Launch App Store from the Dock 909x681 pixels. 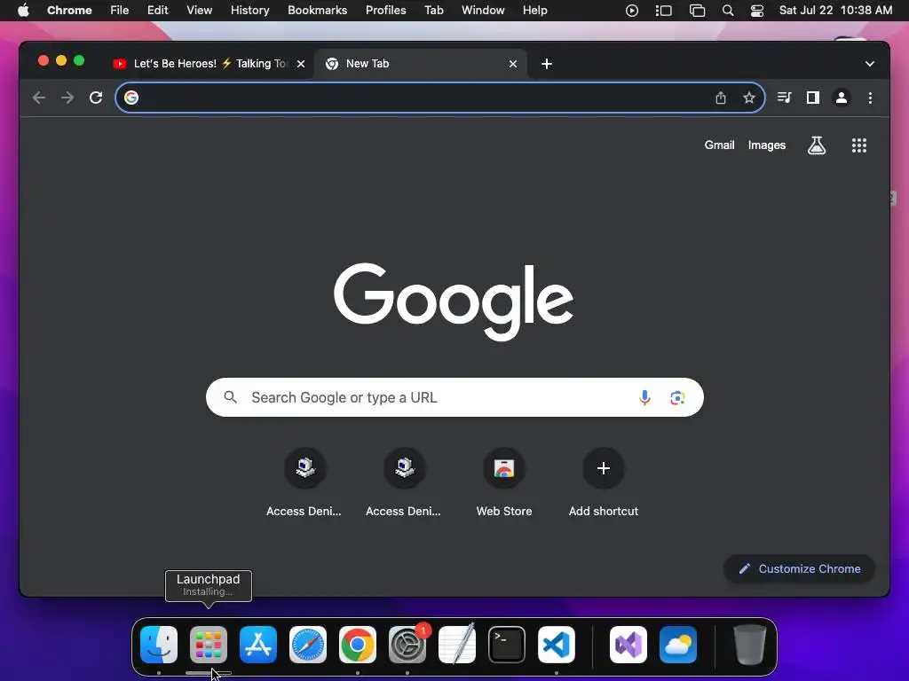pos(258,645)
